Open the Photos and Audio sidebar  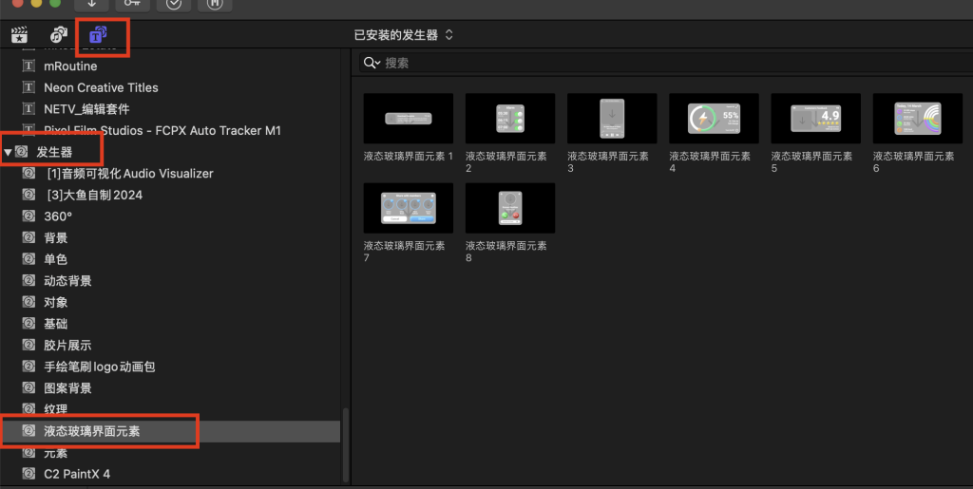point(58,35)
